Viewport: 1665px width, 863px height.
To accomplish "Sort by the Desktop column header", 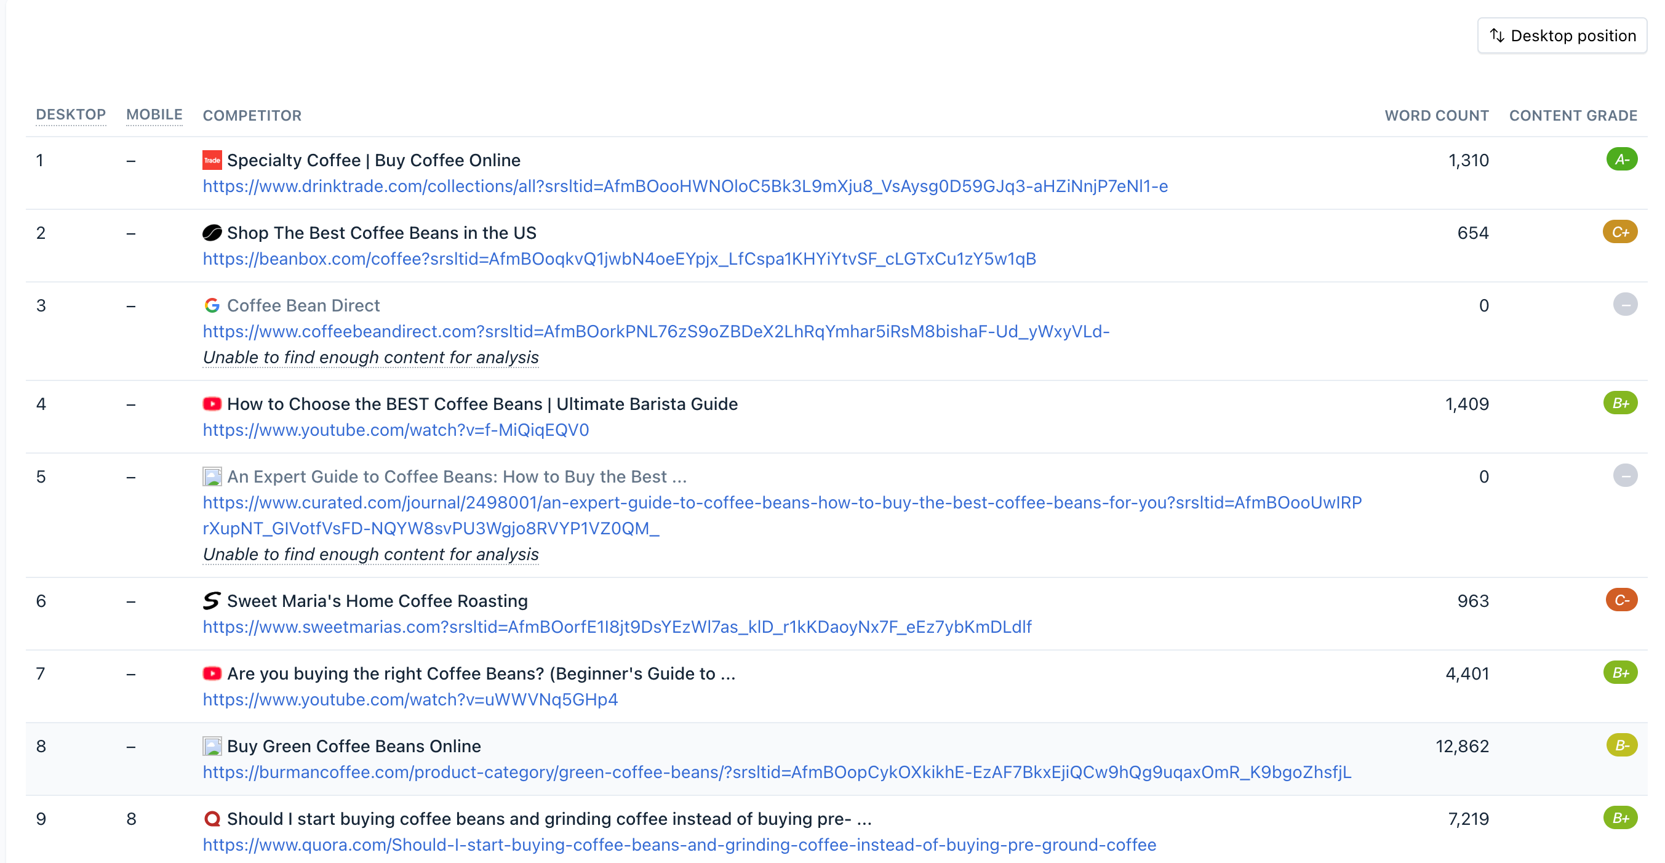I will 71,114.
